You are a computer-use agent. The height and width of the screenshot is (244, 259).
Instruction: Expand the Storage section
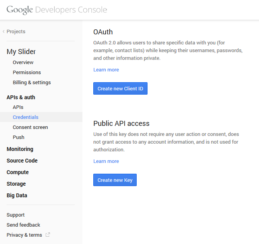[16, 184]
